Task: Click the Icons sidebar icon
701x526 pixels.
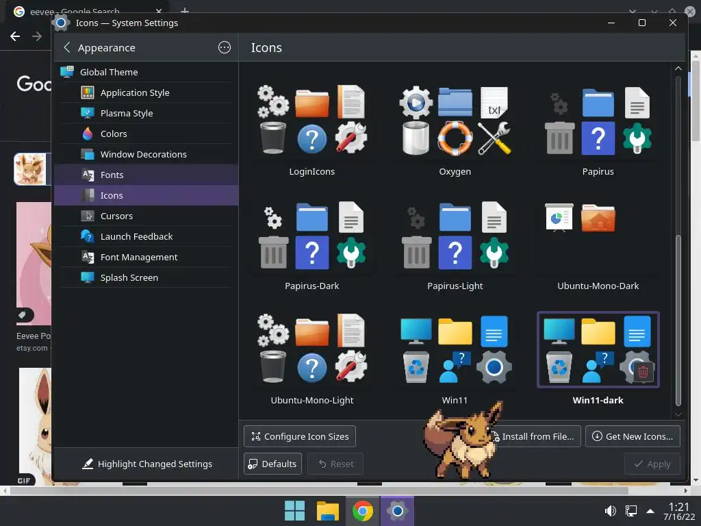Action: tap(88, 195)
